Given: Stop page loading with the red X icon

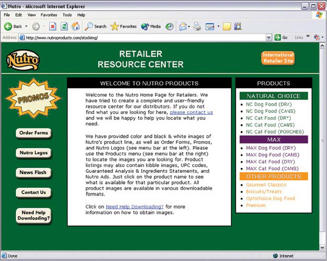Looking at the screenshot, I should [x=53, y=27].
